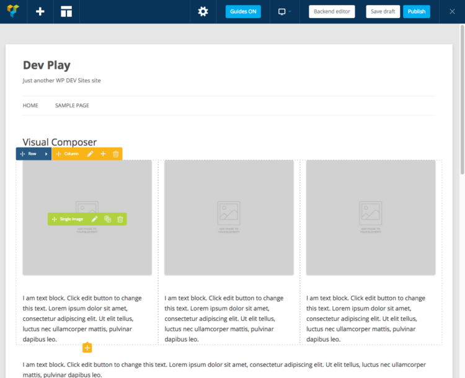This screenshot has width=465, height=378.
Task: Open the SAMPLE PAGE menu item
Action: coord(72,105)
